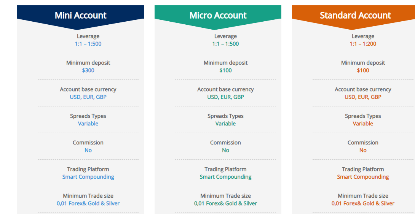The width and height of the screenshot is (415, 214).
Task: Click the Standard Account header banner
Action: pos(355,16)
